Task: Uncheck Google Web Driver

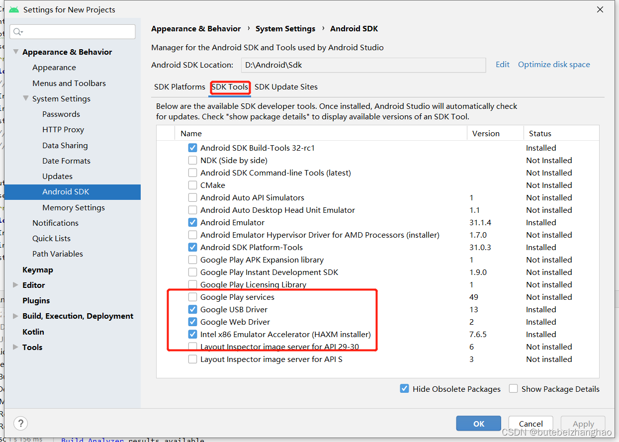Action: pos(192,322)
